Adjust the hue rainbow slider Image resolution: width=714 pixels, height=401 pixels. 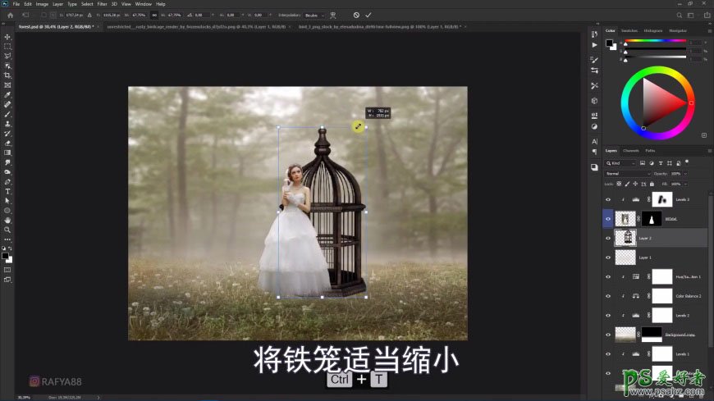click(656, 41)
